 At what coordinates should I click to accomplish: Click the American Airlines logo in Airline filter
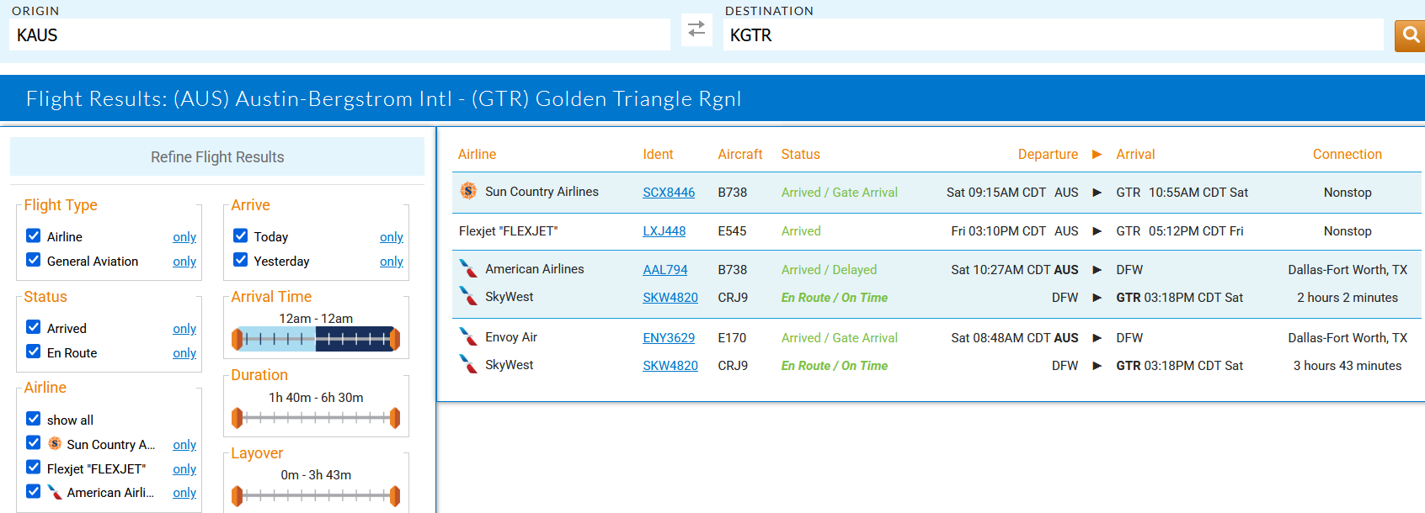coord(55,492)
